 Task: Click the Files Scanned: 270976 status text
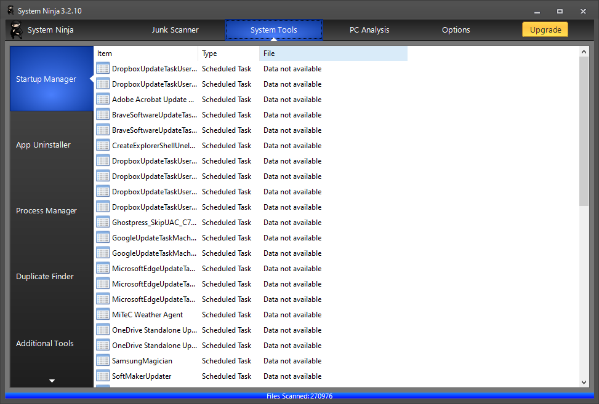point(299,396)
